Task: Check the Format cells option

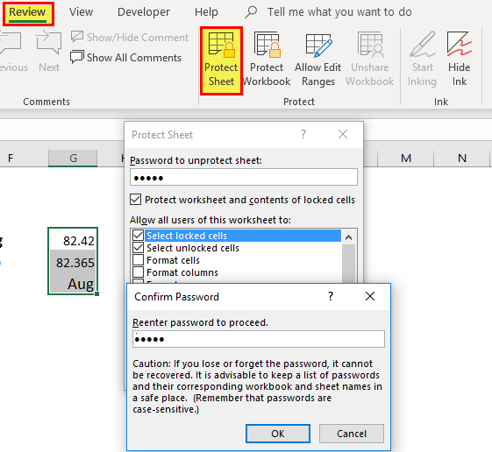Action: coord(138,260)
